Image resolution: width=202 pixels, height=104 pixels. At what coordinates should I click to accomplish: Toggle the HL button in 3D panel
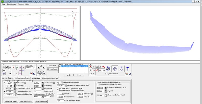91,71
